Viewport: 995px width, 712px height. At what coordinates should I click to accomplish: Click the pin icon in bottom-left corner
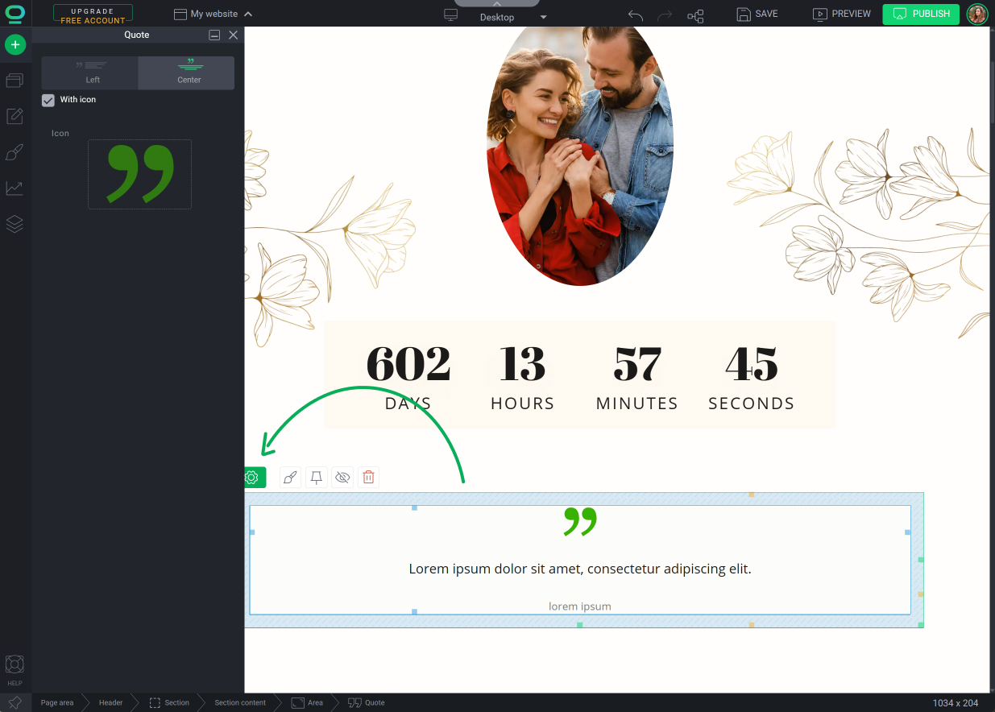pos(15,702)
